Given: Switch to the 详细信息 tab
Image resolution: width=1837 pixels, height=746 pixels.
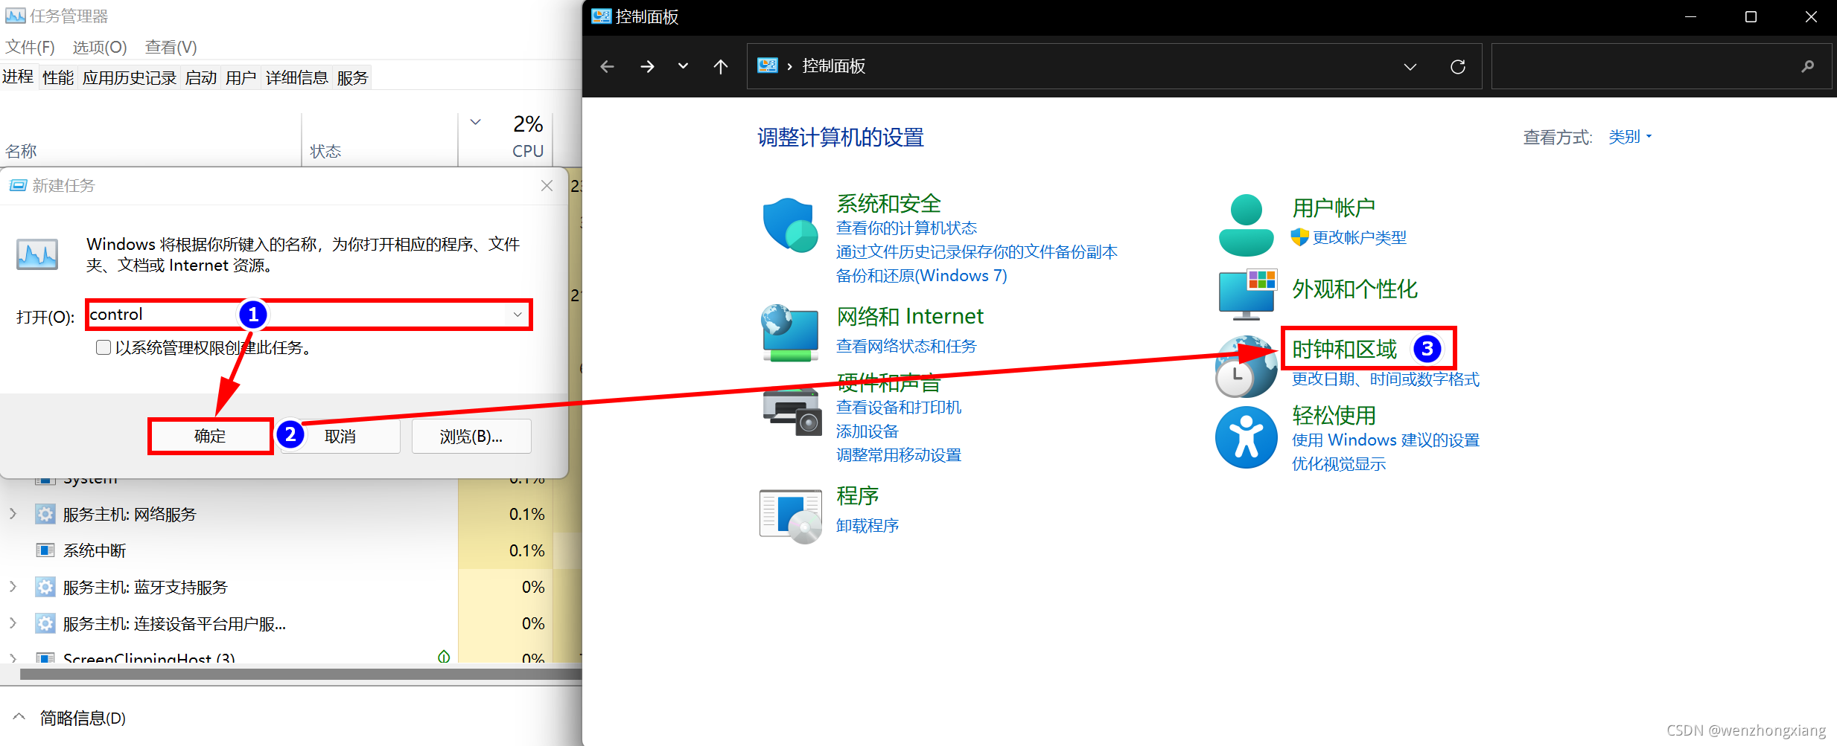Looking at the screenshot, I should (x=297, y=77).
